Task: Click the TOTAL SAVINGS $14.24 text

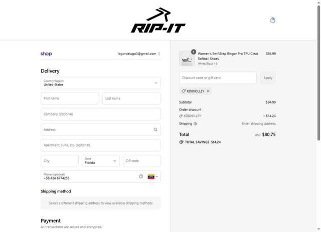Action: coord(203,142)
